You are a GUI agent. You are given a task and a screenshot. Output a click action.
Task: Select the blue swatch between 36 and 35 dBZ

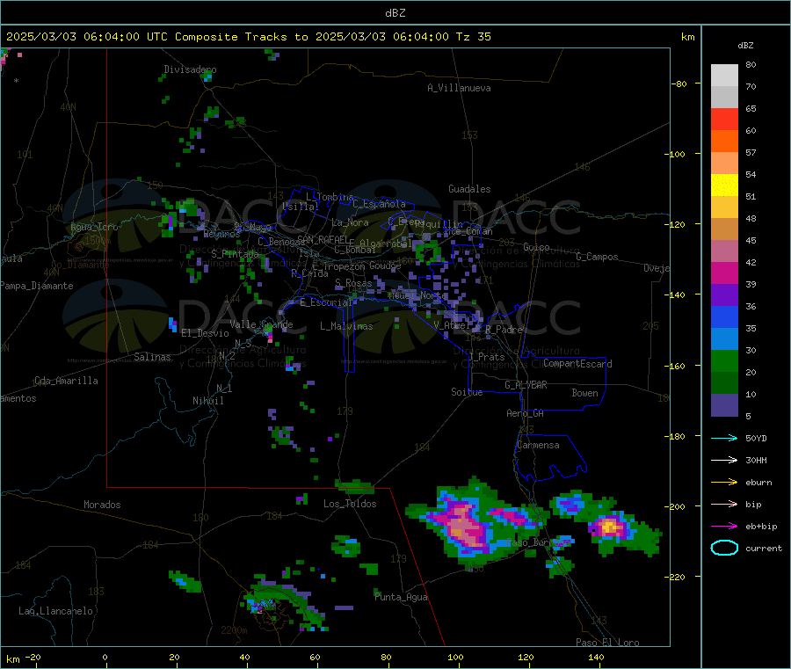coord(724,316)
